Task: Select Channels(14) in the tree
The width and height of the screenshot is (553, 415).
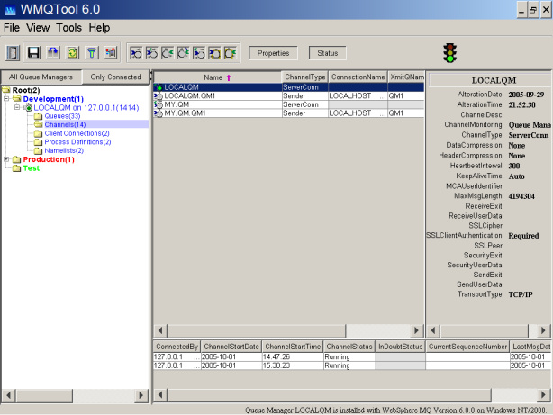Action: pos(65,124)
